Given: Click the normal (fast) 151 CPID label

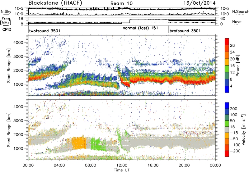Looking at the screenshot, I should pyautogui.click(x=140, y=28).
